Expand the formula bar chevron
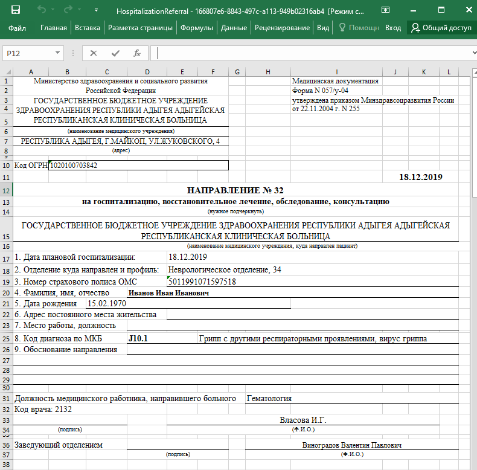The width and height of the screenshot is (477, 470). [x=474, y=53]
